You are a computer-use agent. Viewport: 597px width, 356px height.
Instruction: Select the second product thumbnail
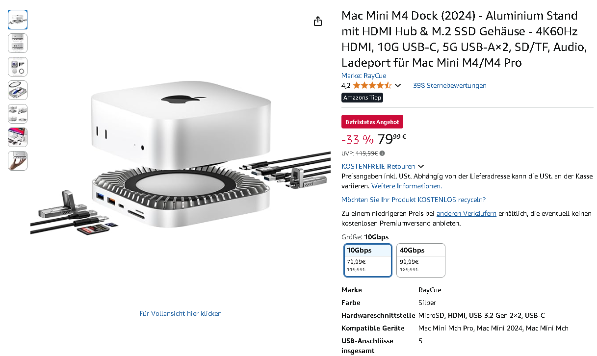coord(18,43)
